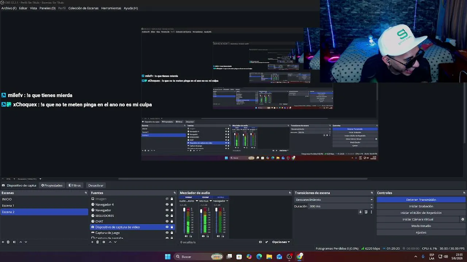Screen dimensions: 467x262
Task: Show hidden system tray icons
Action: coord(416,257)
